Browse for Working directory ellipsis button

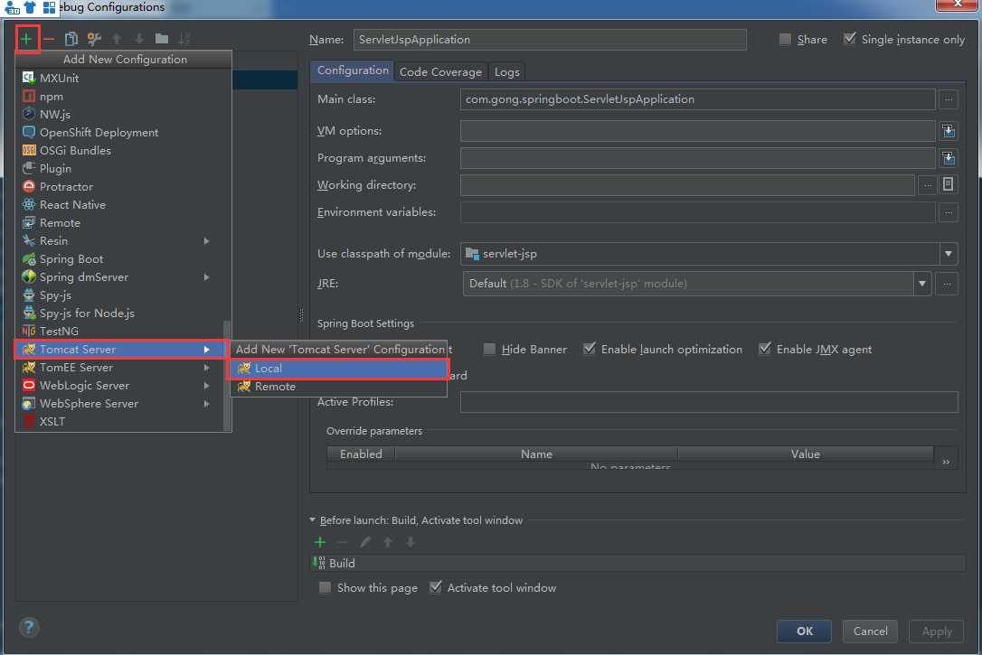click(x=927, y=185)
